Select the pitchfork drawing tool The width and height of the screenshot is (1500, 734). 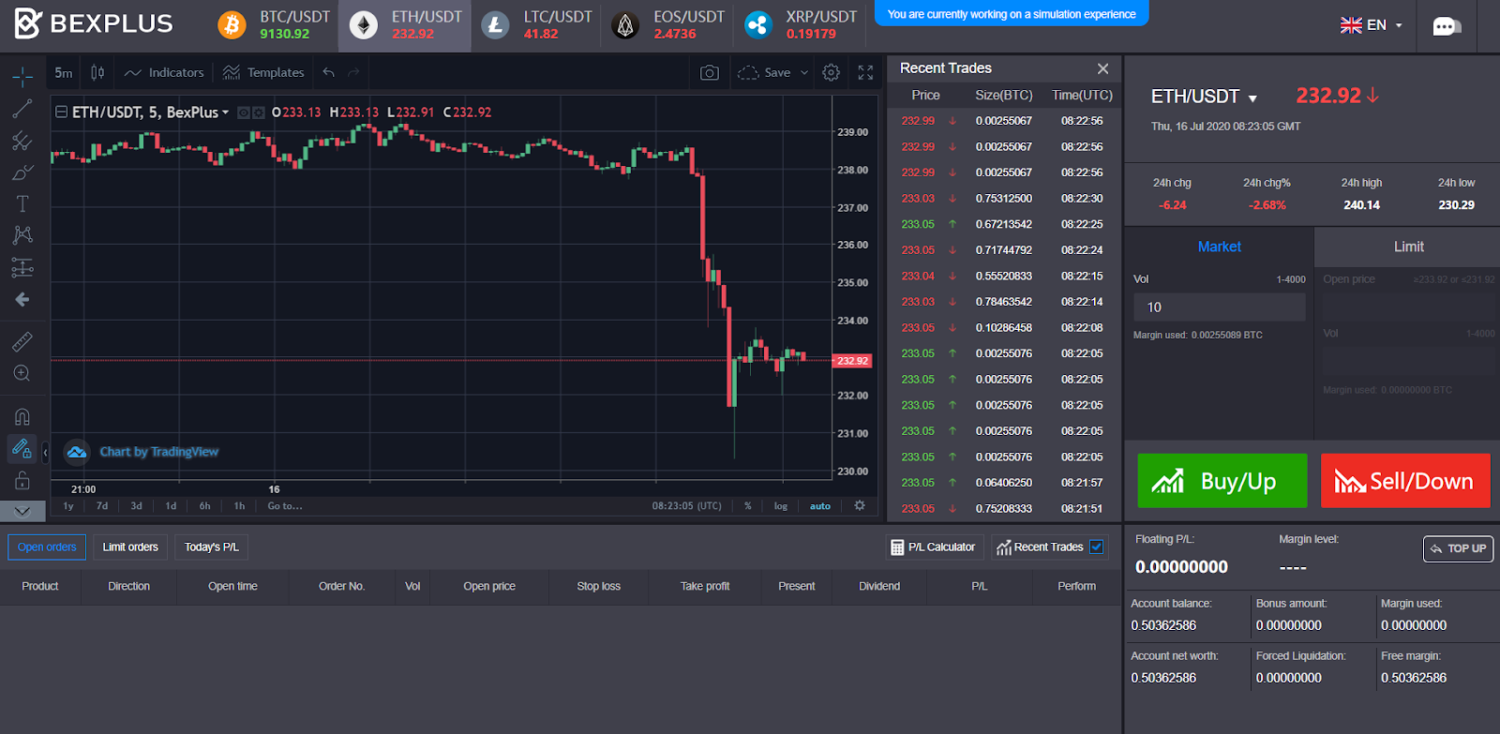click(x=22, y=141)
